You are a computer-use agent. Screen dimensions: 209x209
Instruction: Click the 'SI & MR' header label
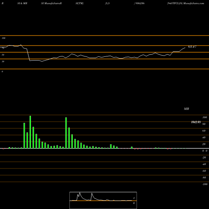click(22, 3)
